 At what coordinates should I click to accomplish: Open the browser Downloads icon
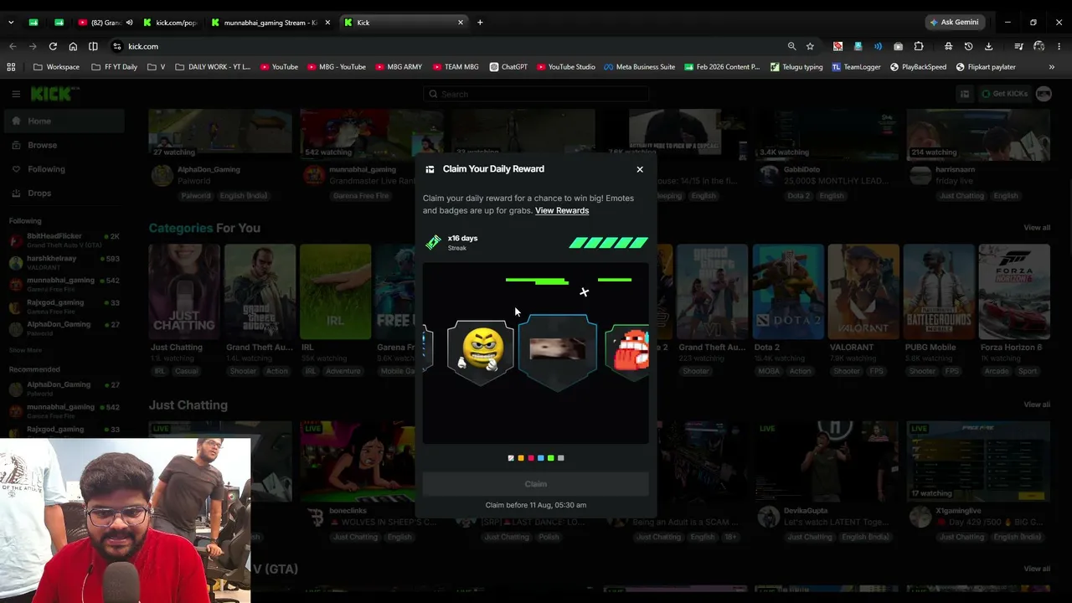[988, 46]
